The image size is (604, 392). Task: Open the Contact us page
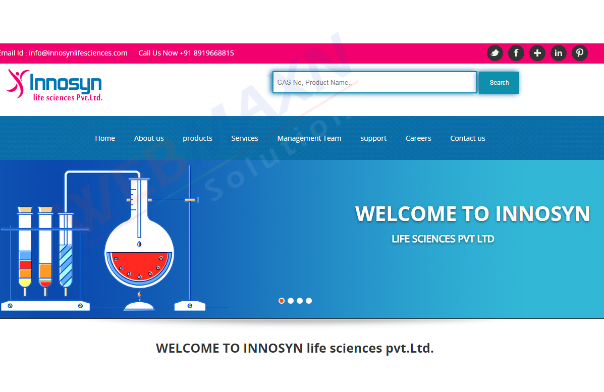468,138
